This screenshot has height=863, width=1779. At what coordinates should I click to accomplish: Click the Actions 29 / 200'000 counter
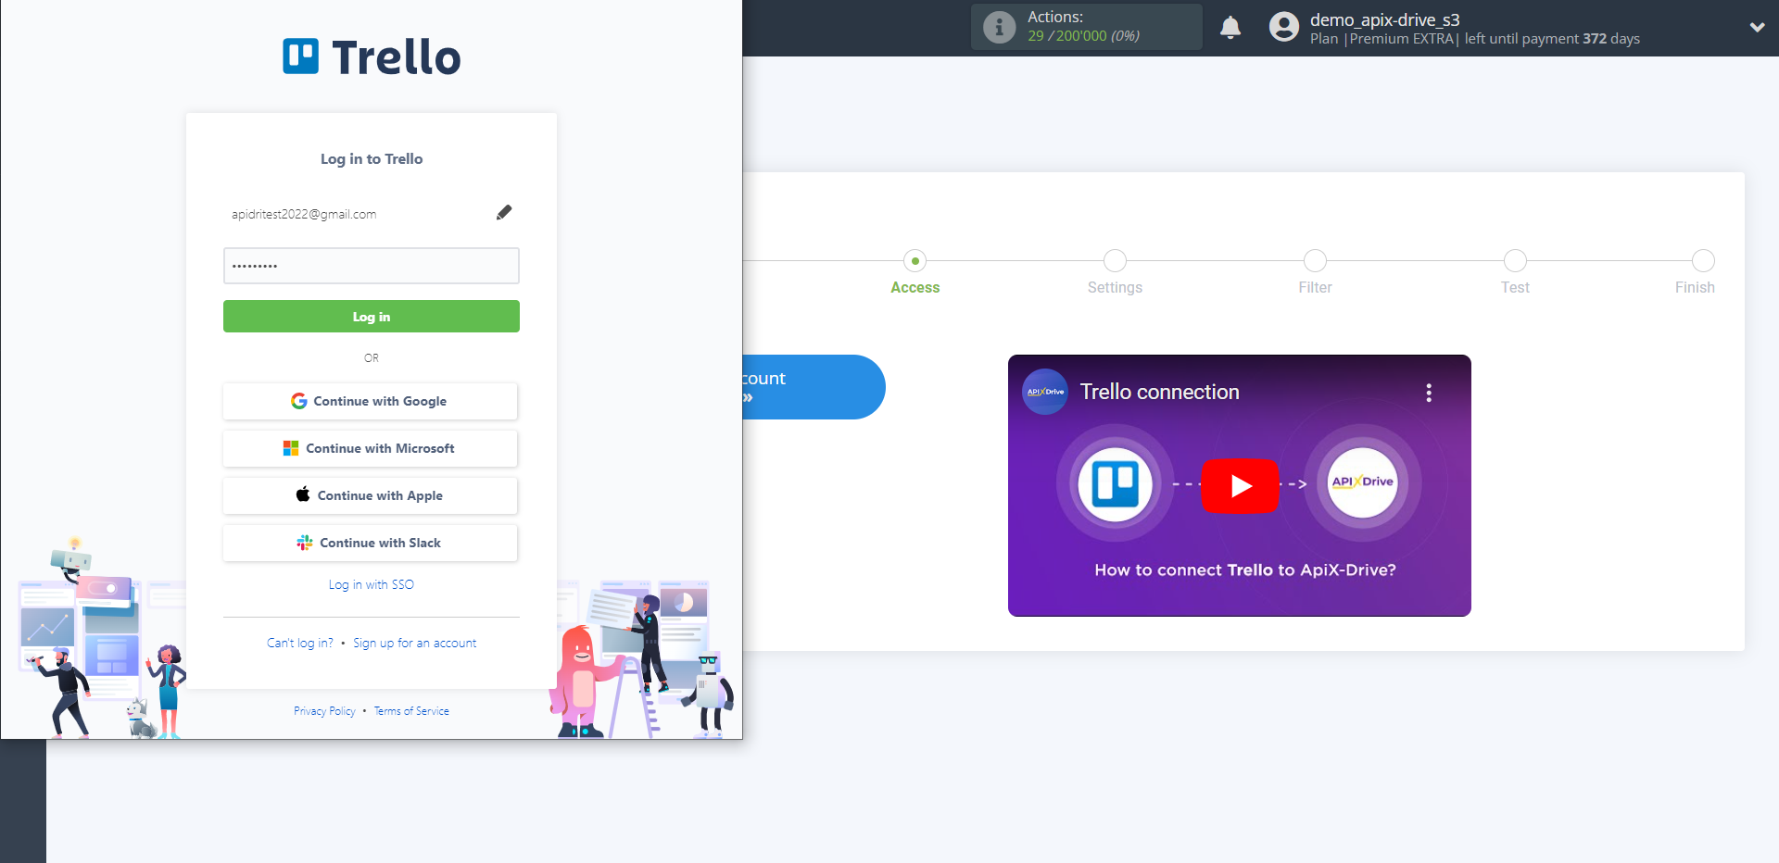[1083, 36]
